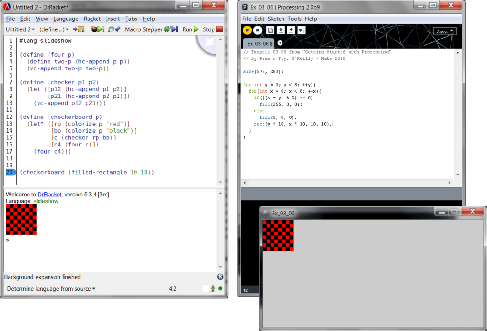This screenshot has width=487, height=331.
Task: Toggle the small checkbox in DrRacket status bar
Action: [x=205, y=289]
